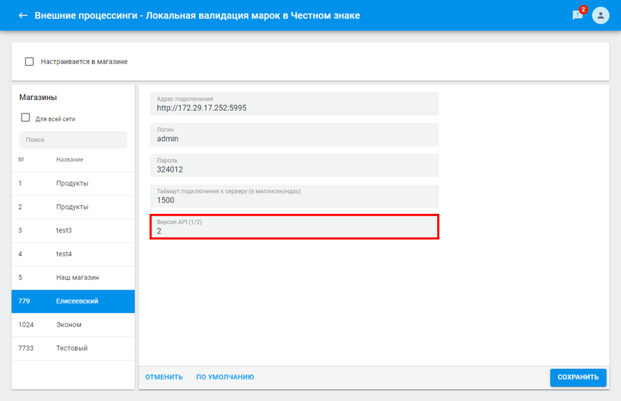Image resolution: width=621 pixels, height=401 pixels.
Task: Click the 'По умолчанию' button
Action: click(225, 377)
